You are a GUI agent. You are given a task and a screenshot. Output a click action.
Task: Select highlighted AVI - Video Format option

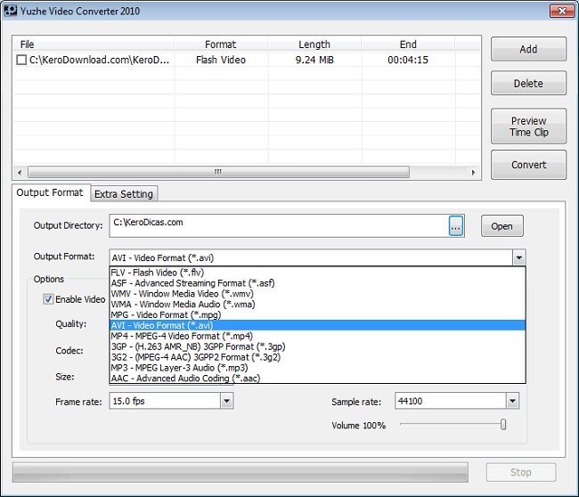coord(318,325)
